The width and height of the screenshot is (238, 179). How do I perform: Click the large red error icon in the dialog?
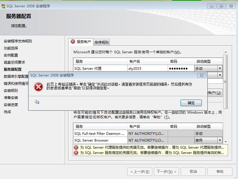tap(38, 87)
